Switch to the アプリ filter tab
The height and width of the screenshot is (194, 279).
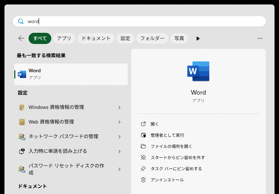click(x=64, y=38)
